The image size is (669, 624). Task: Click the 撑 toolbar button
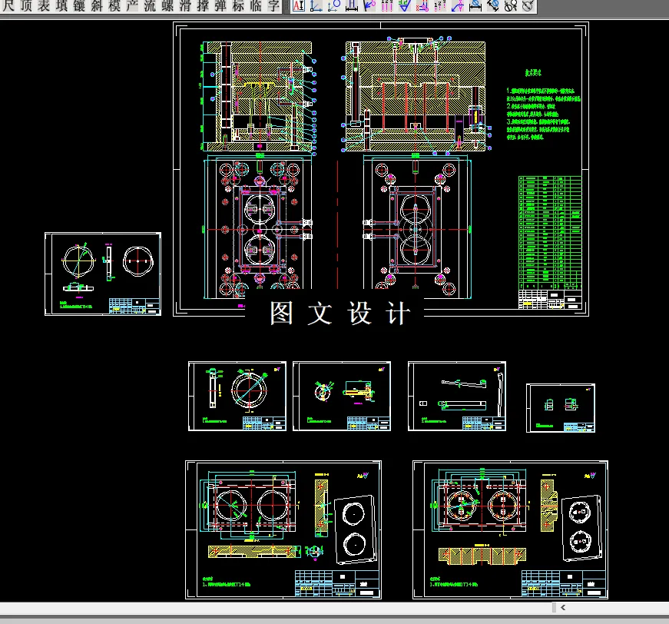203,5
